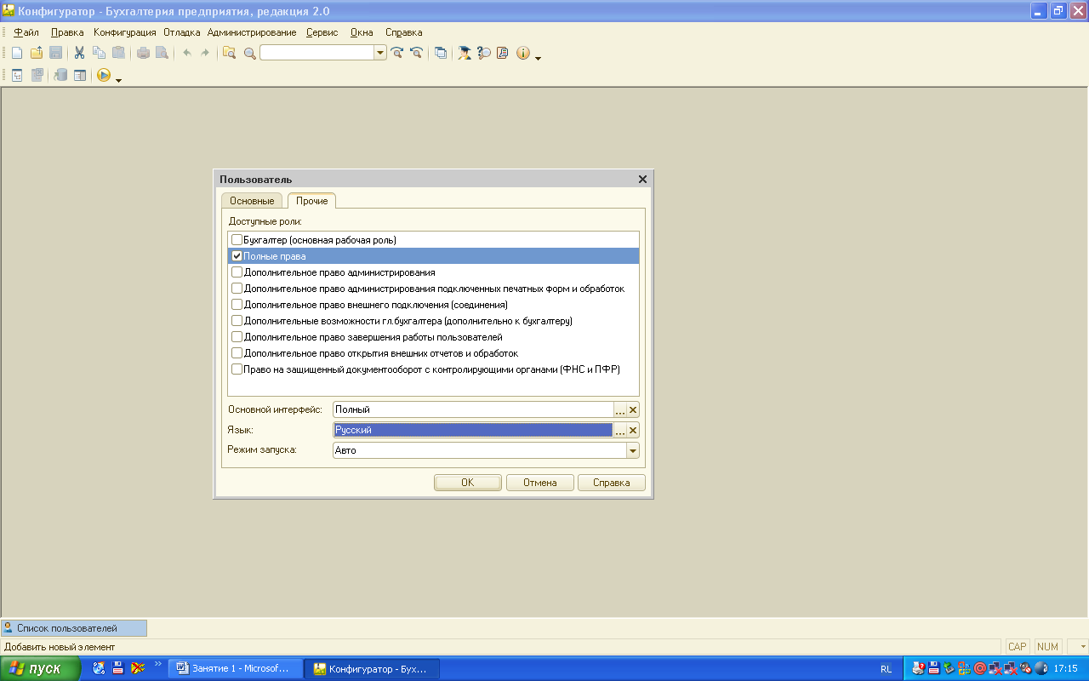
Task: Open the Правка menu
Action: click(67, 32)
